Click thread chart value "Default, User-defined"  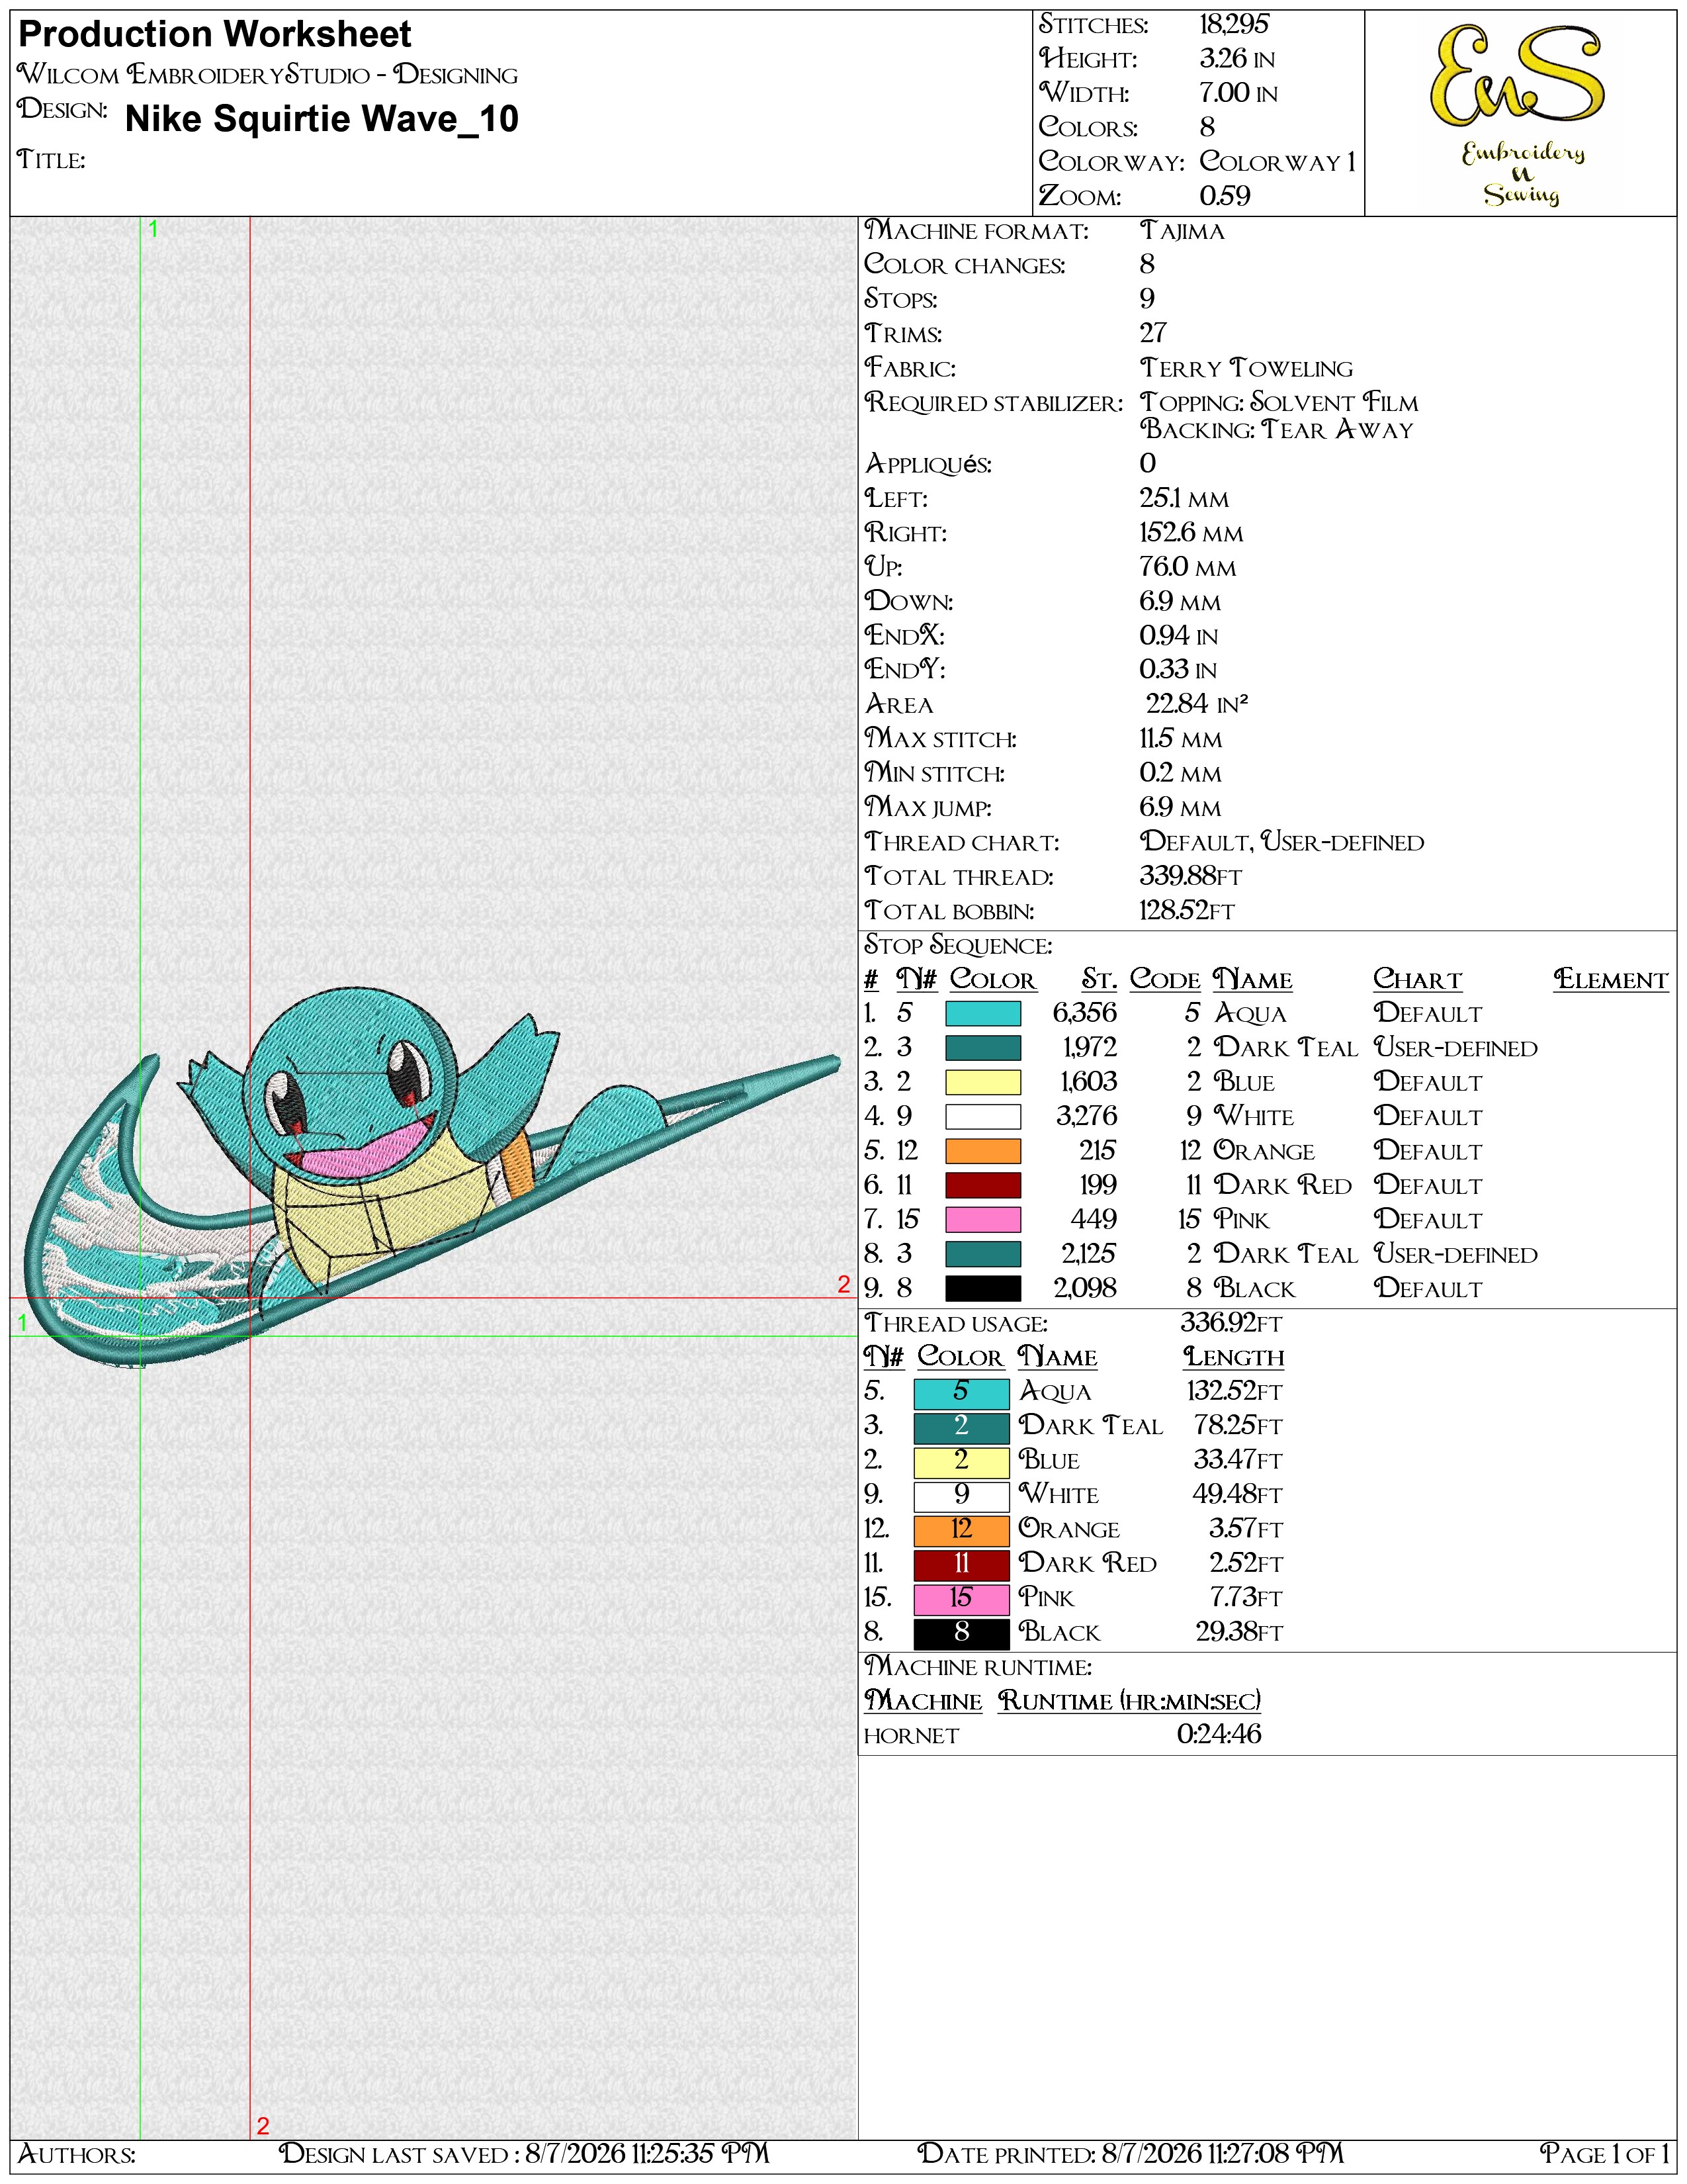pos(1282,842)
